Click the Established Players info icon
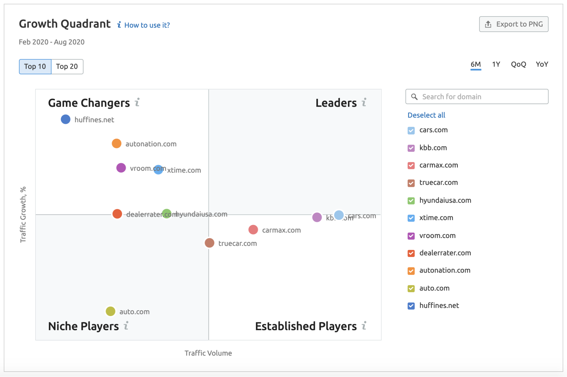The width and height of the screenshot is (567, 377). [363, 326]
